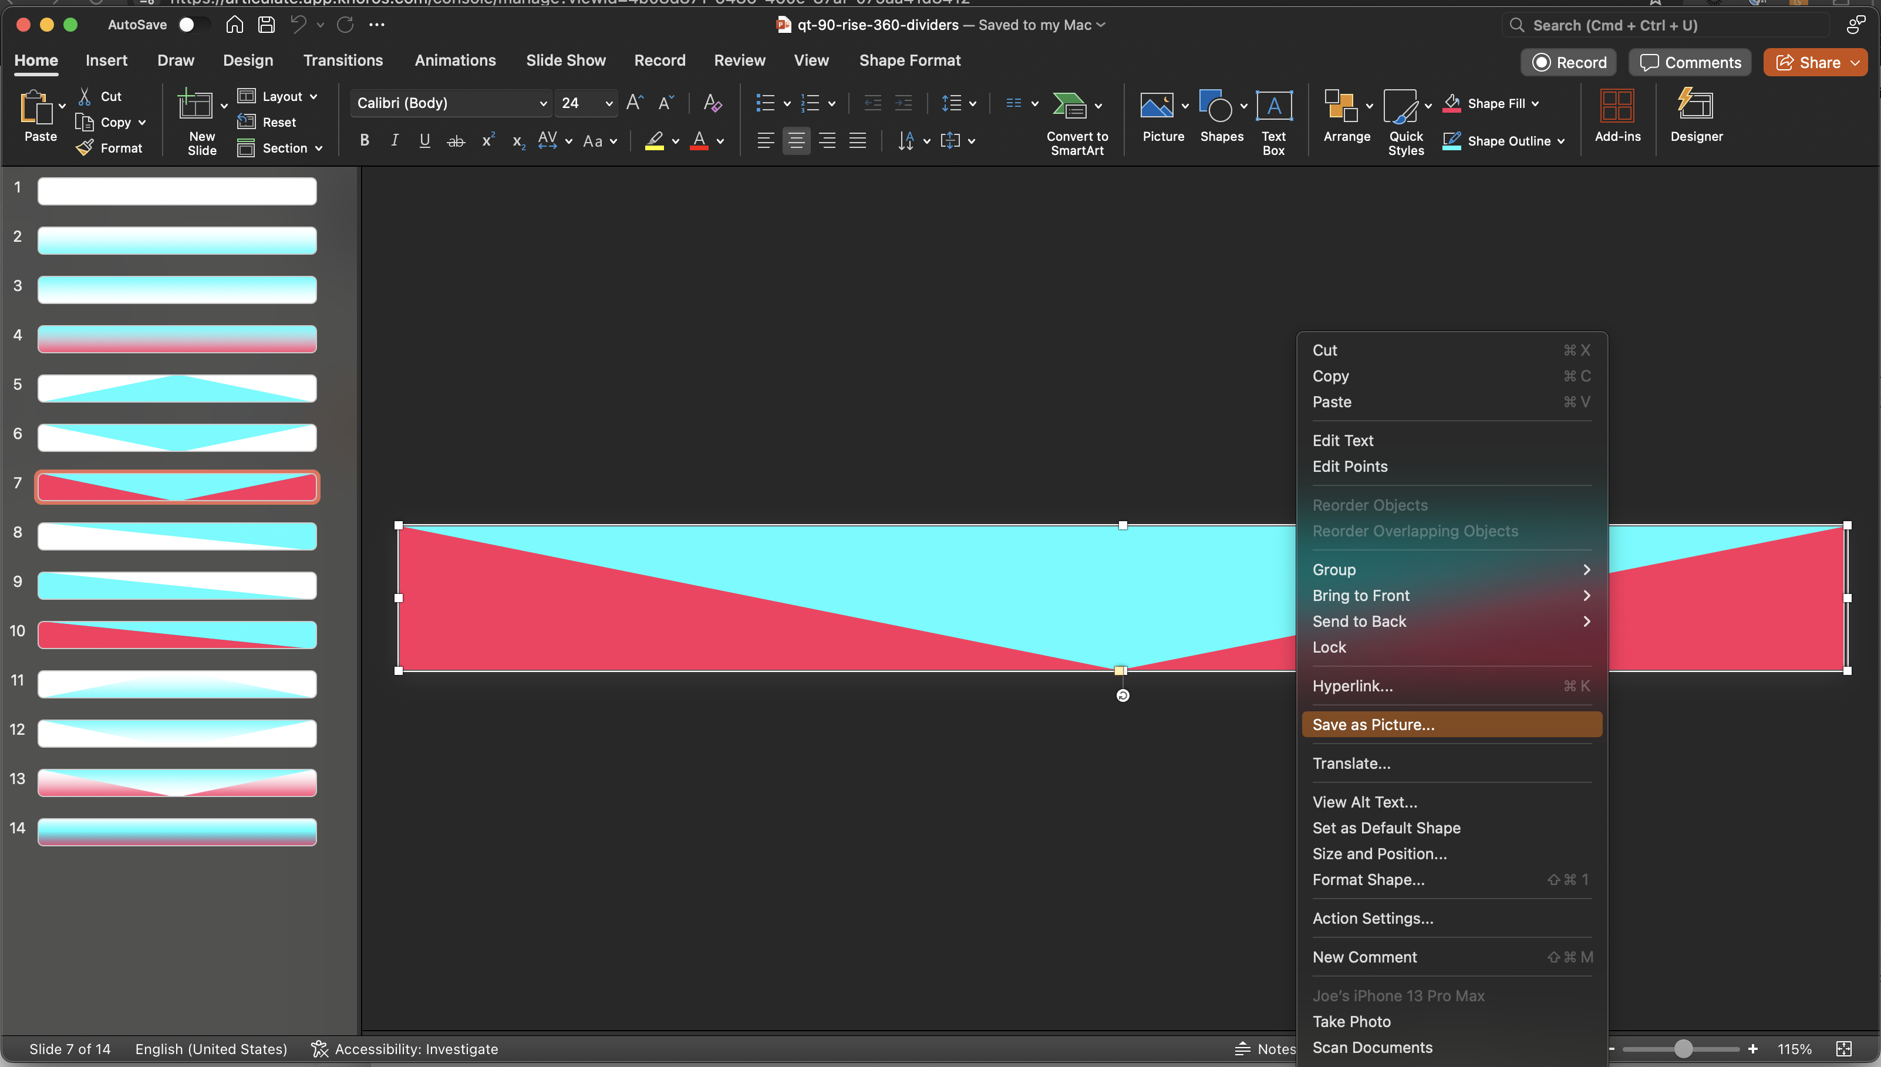Open the Comments button

click(x=1690, y=62)
